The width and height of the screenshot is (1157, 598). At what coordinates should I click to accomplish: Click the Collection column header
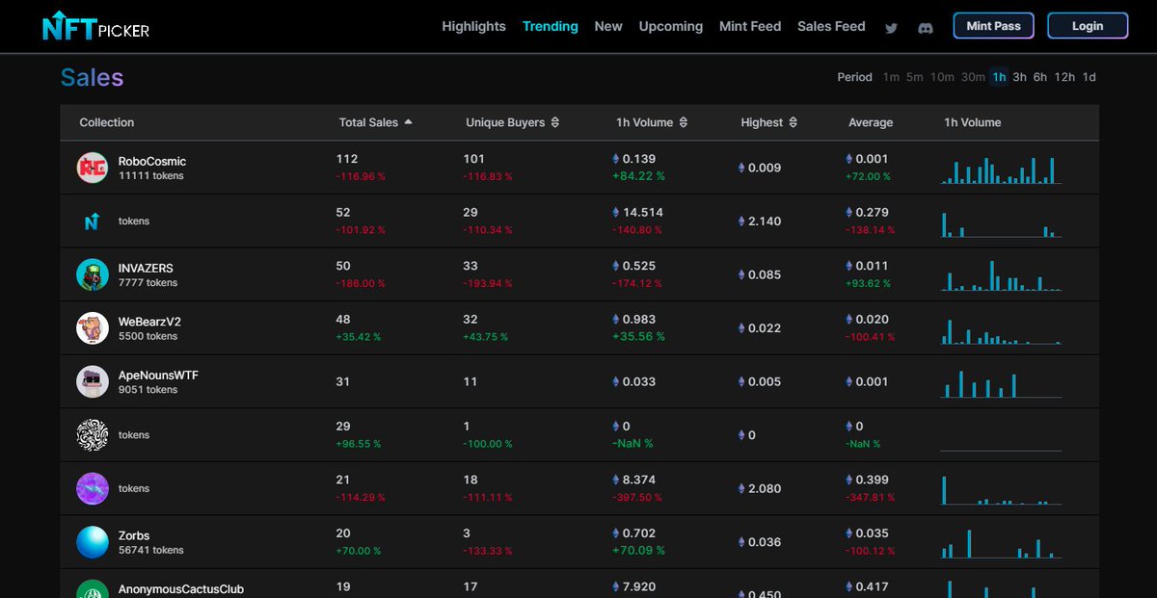coord(107,122)
